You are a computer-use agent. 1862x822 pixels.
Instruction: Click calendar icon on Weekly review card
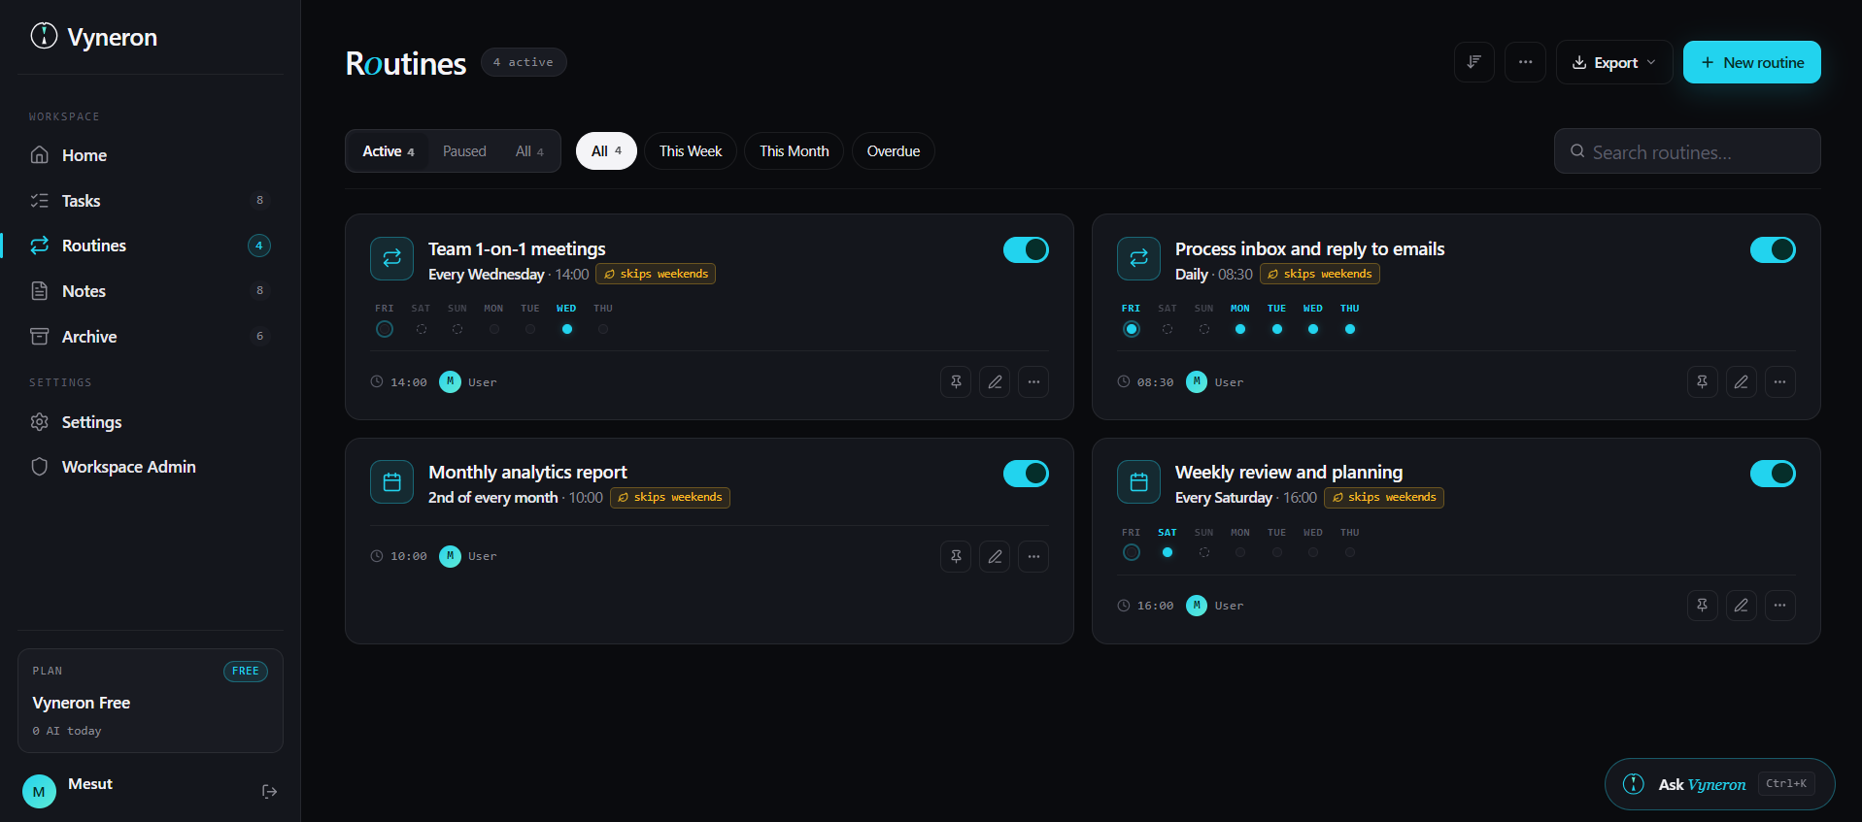1138,482
